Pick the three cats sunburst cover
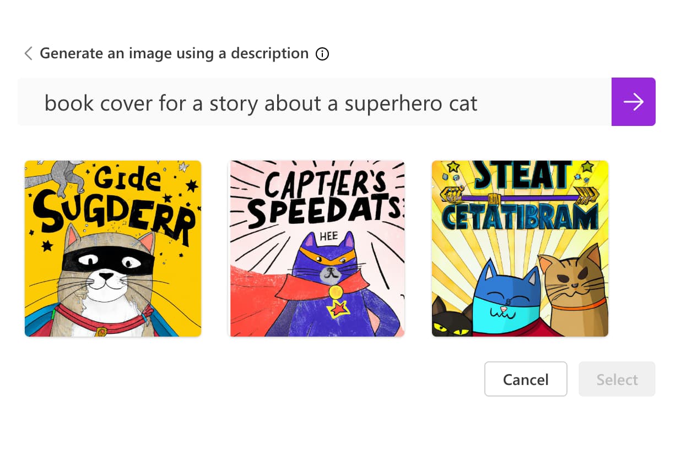Image resolution: width=681 pixels, height=451 pixels. 520,249
